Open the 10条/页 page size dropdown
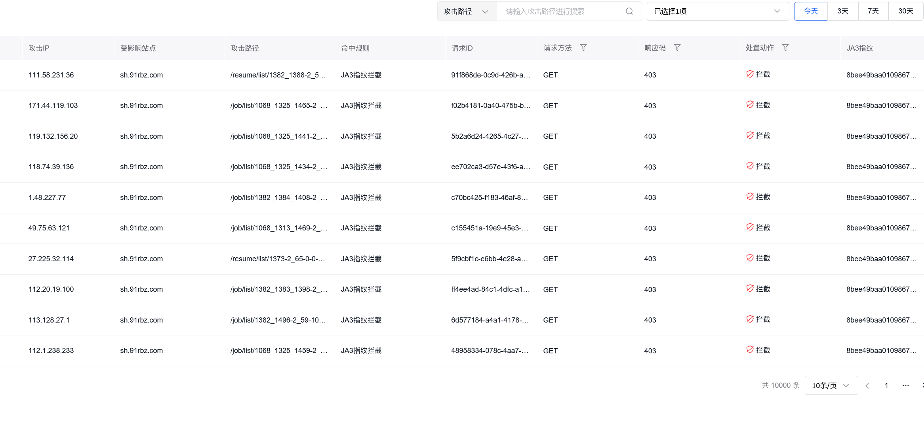 pos(831,385)
